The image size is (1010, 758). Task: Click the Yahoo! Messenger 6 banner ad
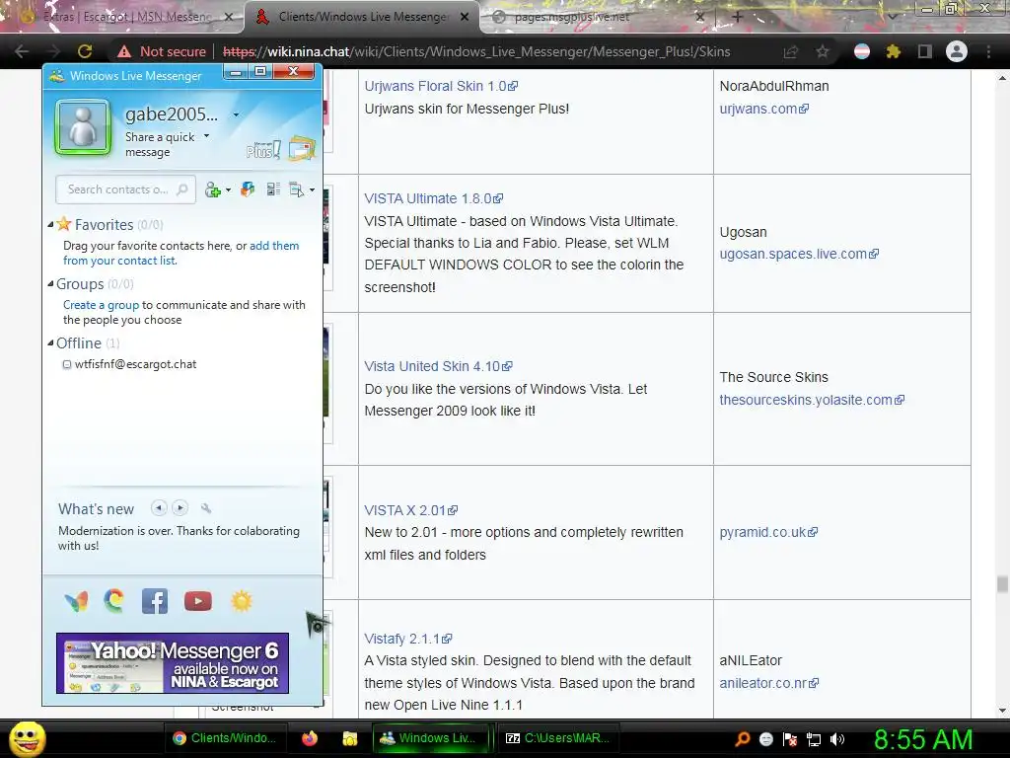(x=173, y=663)
